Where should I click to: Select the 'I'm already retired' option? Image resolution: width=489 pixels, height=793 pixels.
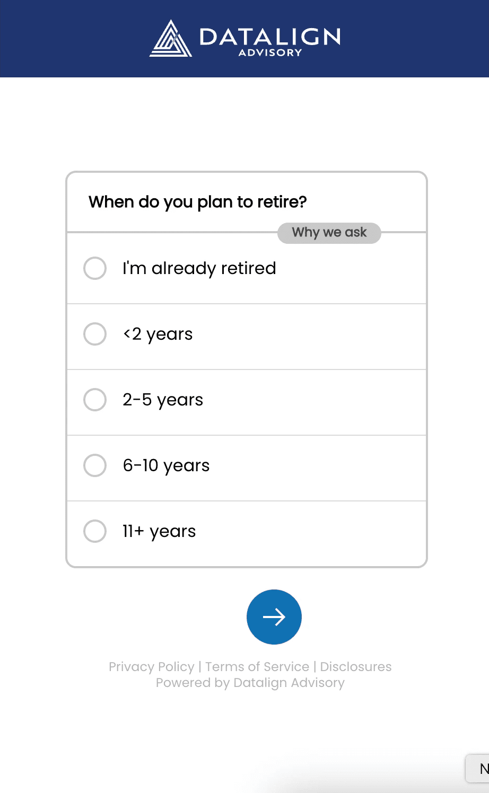199,268
